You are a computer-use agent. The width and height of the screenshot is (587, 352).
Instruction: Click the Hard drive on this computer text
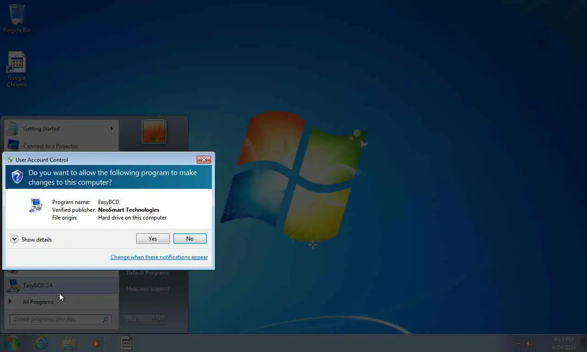coord(132,218)
